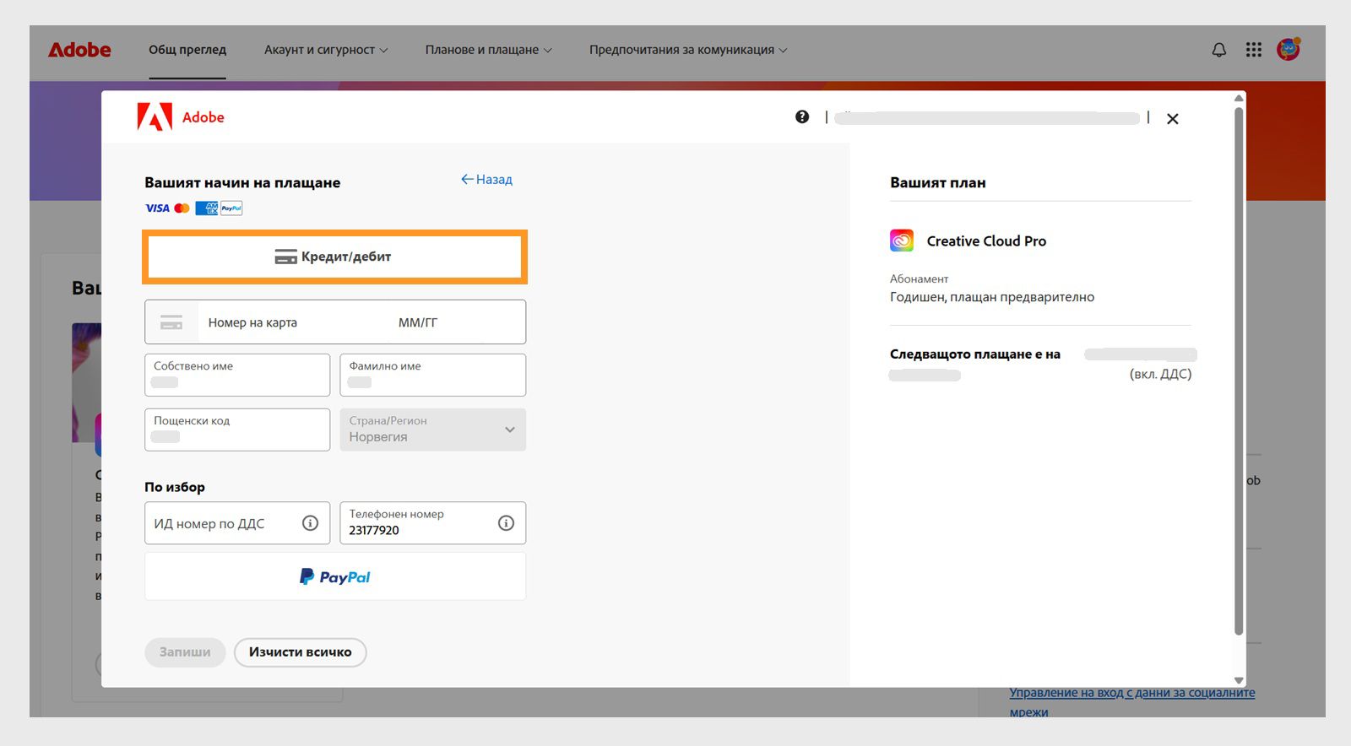Expand the Планове и плащане menu
This screenshot has width=1351, height=746.
tap(489, 50)
